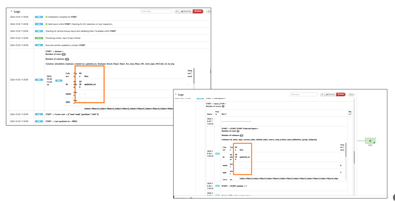Click the green success badge for Processing worker
This screenshot has height=202, width=395.
click(39, 38)
